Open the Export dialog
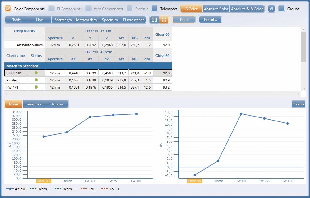The height and width of the screenshot is (198, 310). [x=210, y=20]
